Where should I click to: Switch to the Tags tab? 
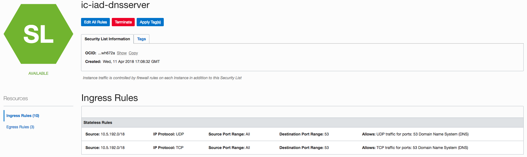141,39
